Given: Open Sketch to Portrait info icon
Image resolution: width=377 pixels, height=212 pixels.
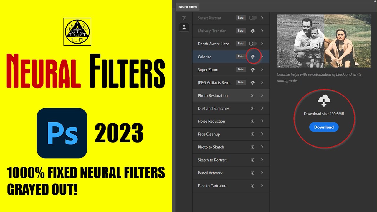Looking at the screenshot, I should 252,160.
